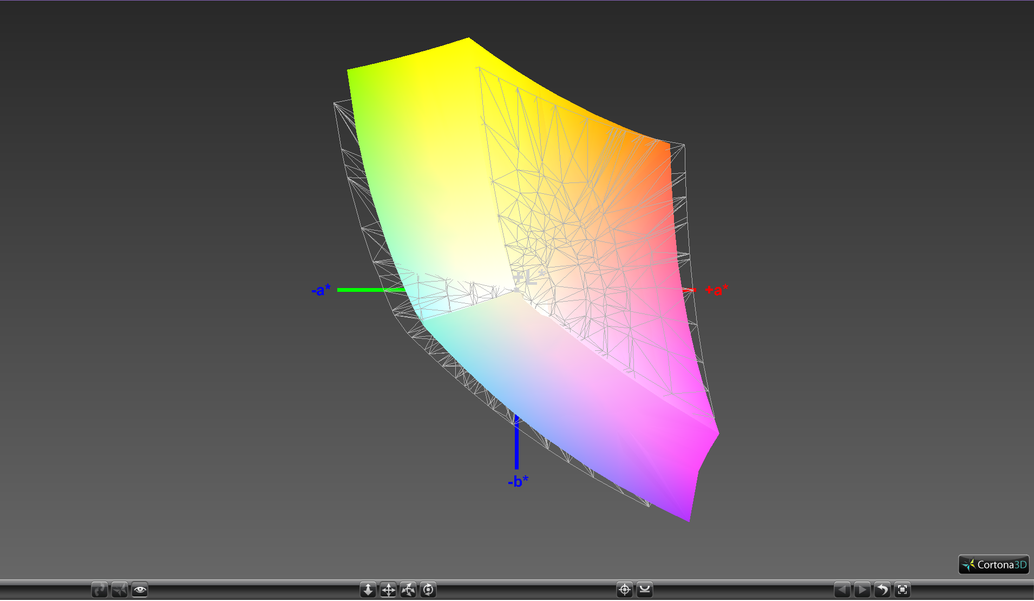The width and height of the screenshot is (1034, 601).
Task: Click the Goto crosshair target icon
Action: (x=625, y=590)
